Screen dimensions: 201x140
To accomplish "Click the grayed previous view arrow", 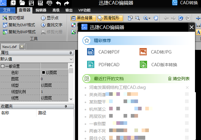I will point(166,18).
